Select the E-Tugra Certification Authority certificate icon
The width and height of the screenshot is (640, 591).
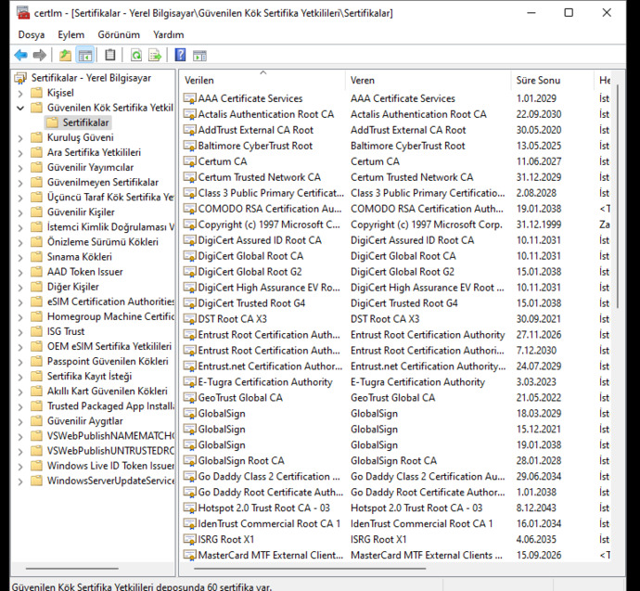point(189,382)
